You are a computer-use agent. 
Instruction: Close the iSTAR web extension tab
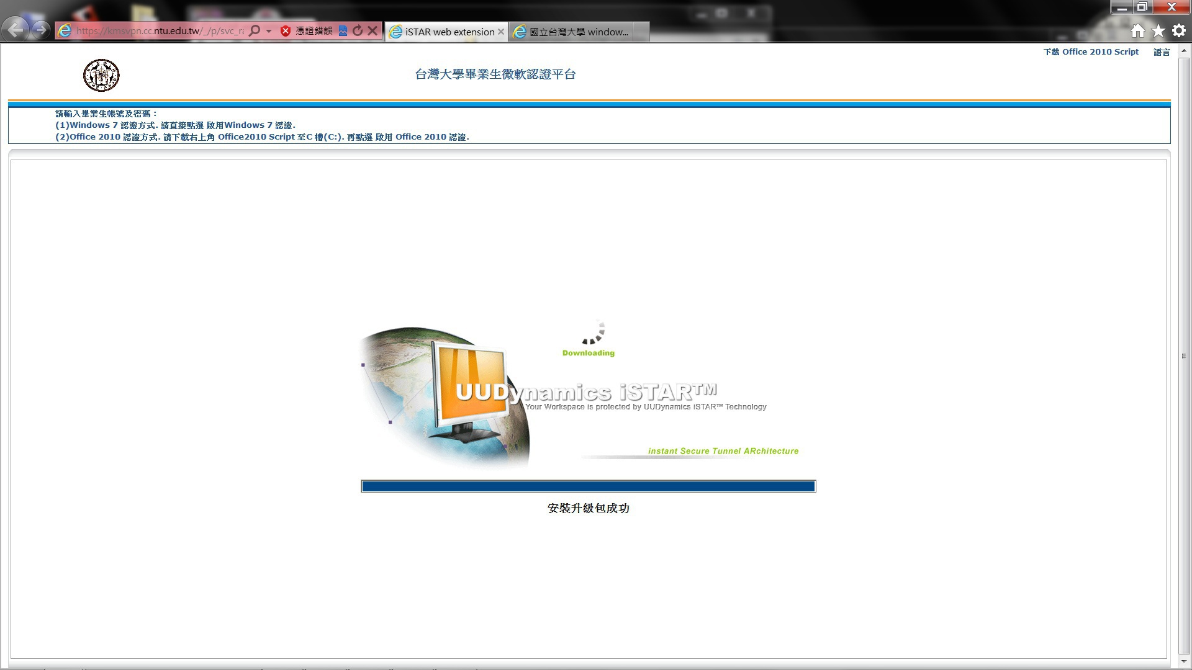pos(501,32)
